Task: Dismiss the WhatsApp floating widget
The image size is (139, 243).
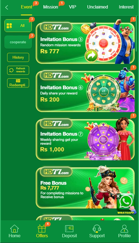Action: pos(118,196)
